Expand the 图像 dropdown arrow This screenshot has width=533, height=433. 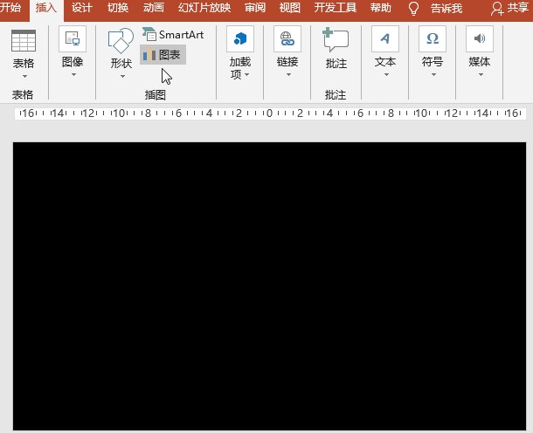(x=73, y=75)
